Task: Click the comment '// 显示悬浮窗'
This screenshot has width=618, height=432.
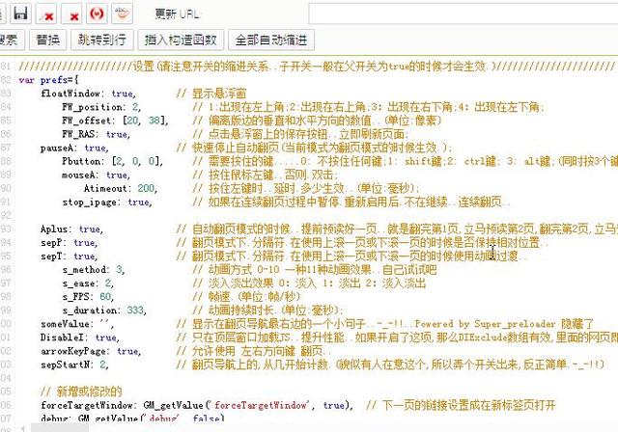Action: tap(211, 94)
